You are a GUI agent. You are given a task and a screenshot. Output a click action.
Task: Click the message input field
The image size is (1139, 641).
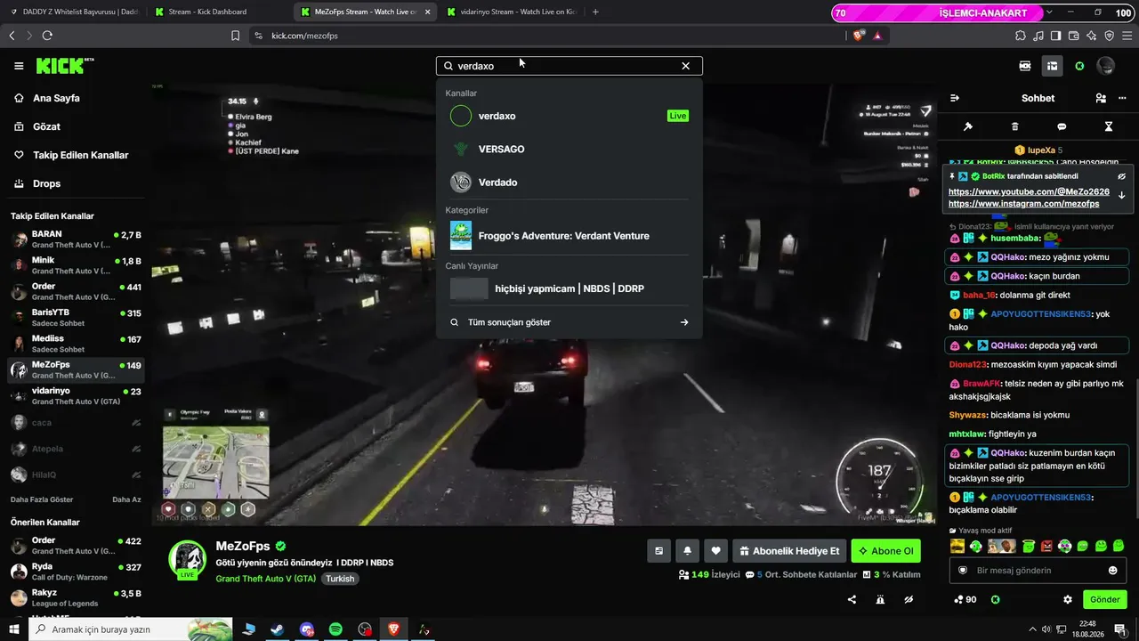1038,570
